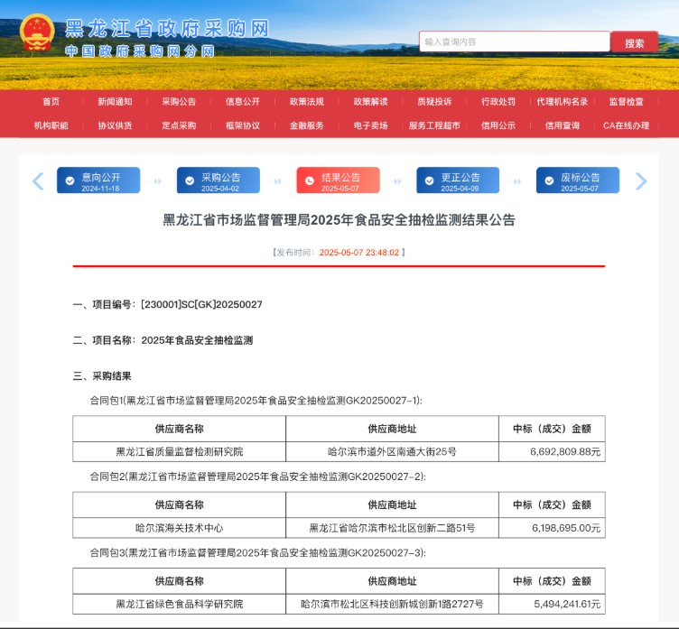Open 质疑投诉 navigation item
Viewport: 679px width, 629px height.
434,102
